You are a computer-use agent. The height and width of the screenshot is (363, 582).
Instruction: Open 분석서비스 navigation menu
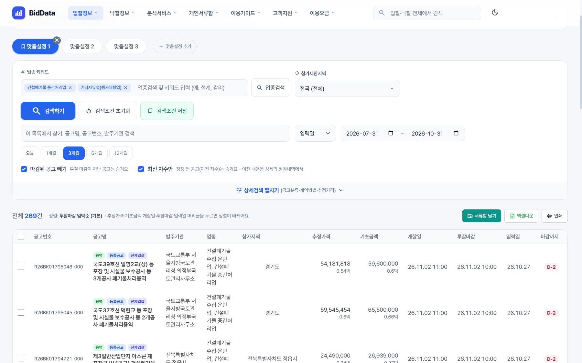pos(162,13)
